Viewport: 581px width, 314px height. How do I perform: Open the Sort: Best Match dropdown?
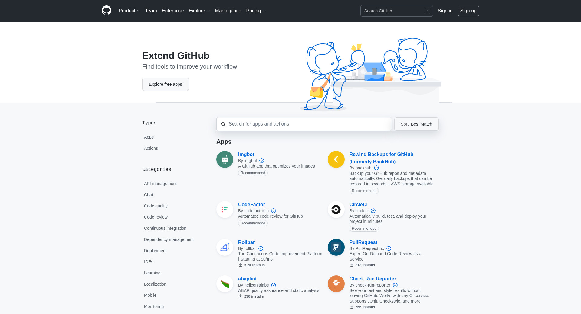416,124
